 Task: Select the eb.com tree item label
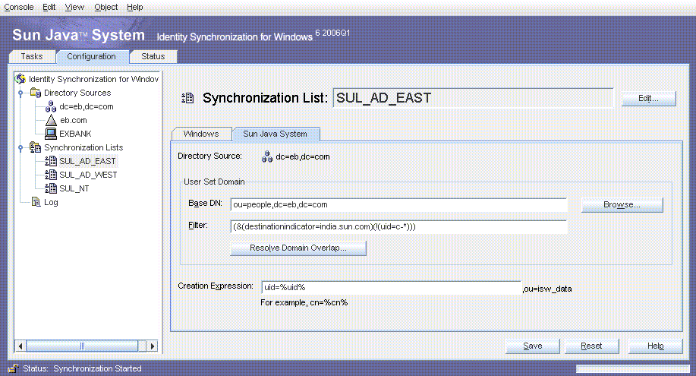(74, 120)
